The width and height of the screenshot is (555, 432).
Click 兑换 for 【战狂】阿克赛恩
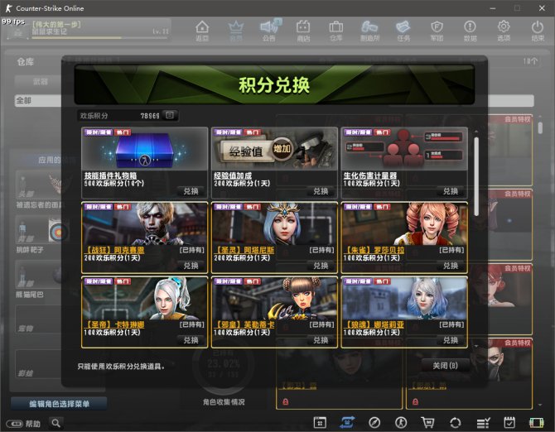click(x=191, y=266)
